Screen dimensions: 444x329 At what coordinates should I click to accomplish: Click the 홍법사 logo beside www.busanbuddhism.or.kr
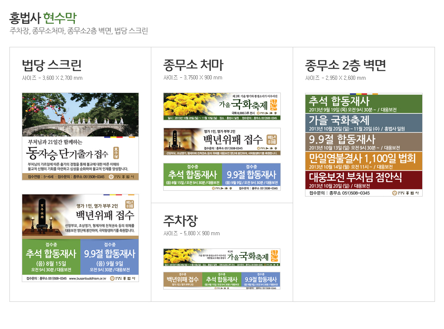coord(123,278)
